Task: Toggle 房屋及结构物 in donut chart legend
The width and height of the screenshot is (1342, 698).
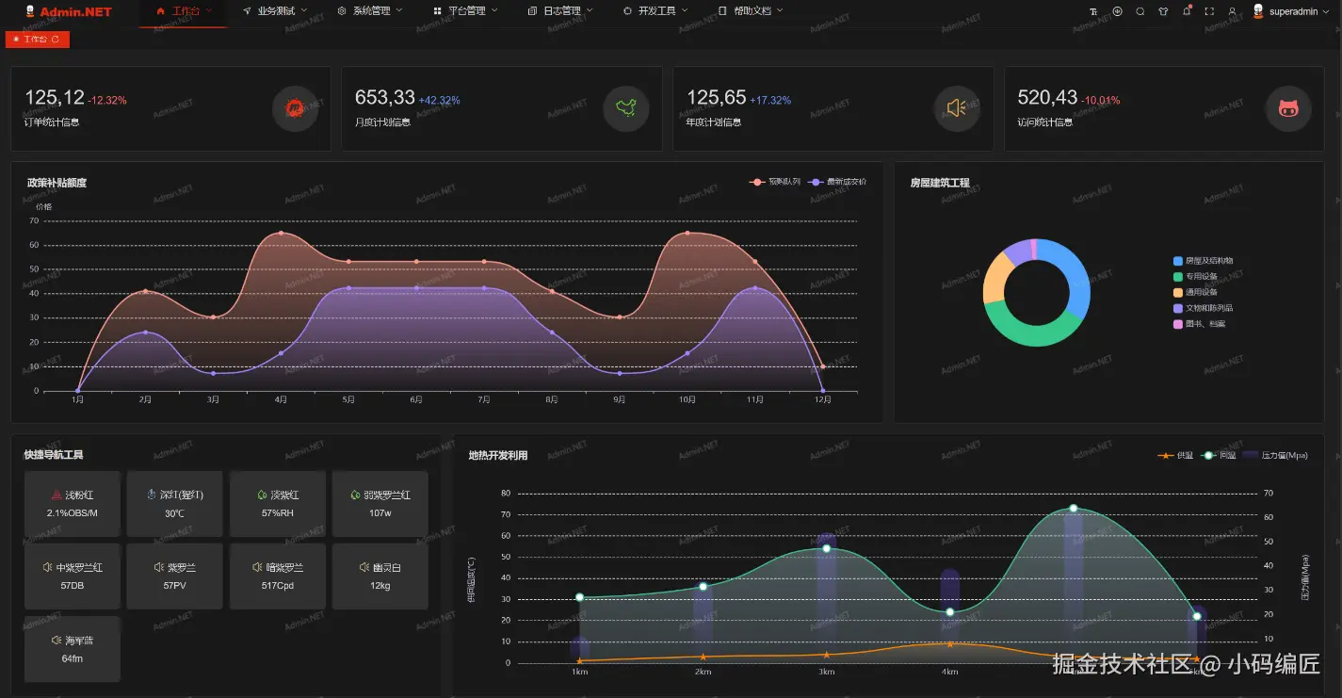Action: click(1204, 261)
